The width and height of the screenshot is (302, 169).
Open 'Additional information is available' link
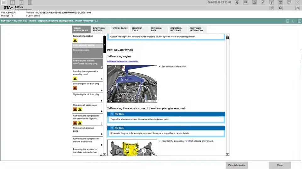pyautogui.click(x=123, y=61)
